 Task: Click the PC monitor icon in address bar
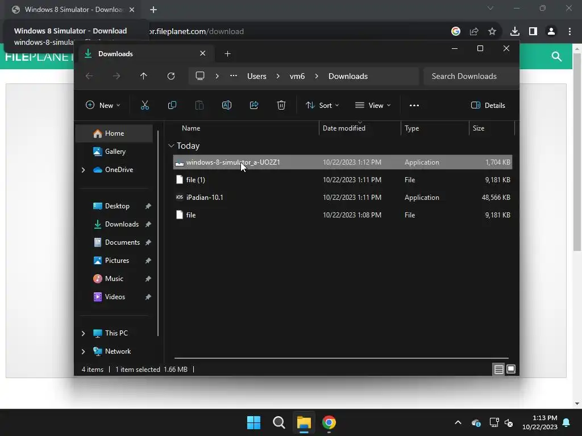(200, 76)
